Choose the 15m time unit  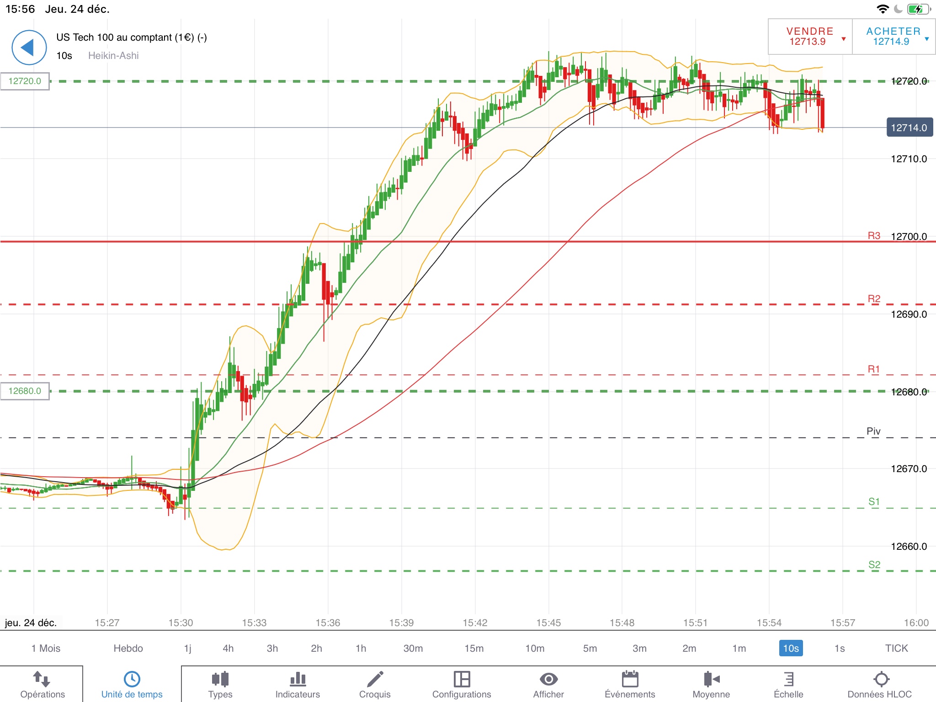(474, 648)
